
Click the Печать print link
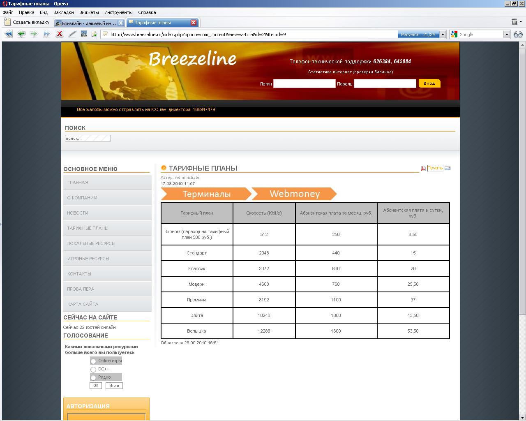435,168
